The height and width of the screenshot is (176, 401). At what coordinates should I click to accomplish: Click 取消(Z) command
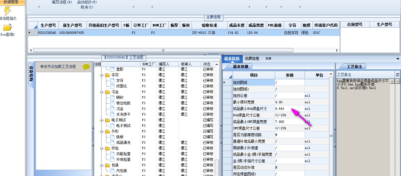[x=87, y=7]
